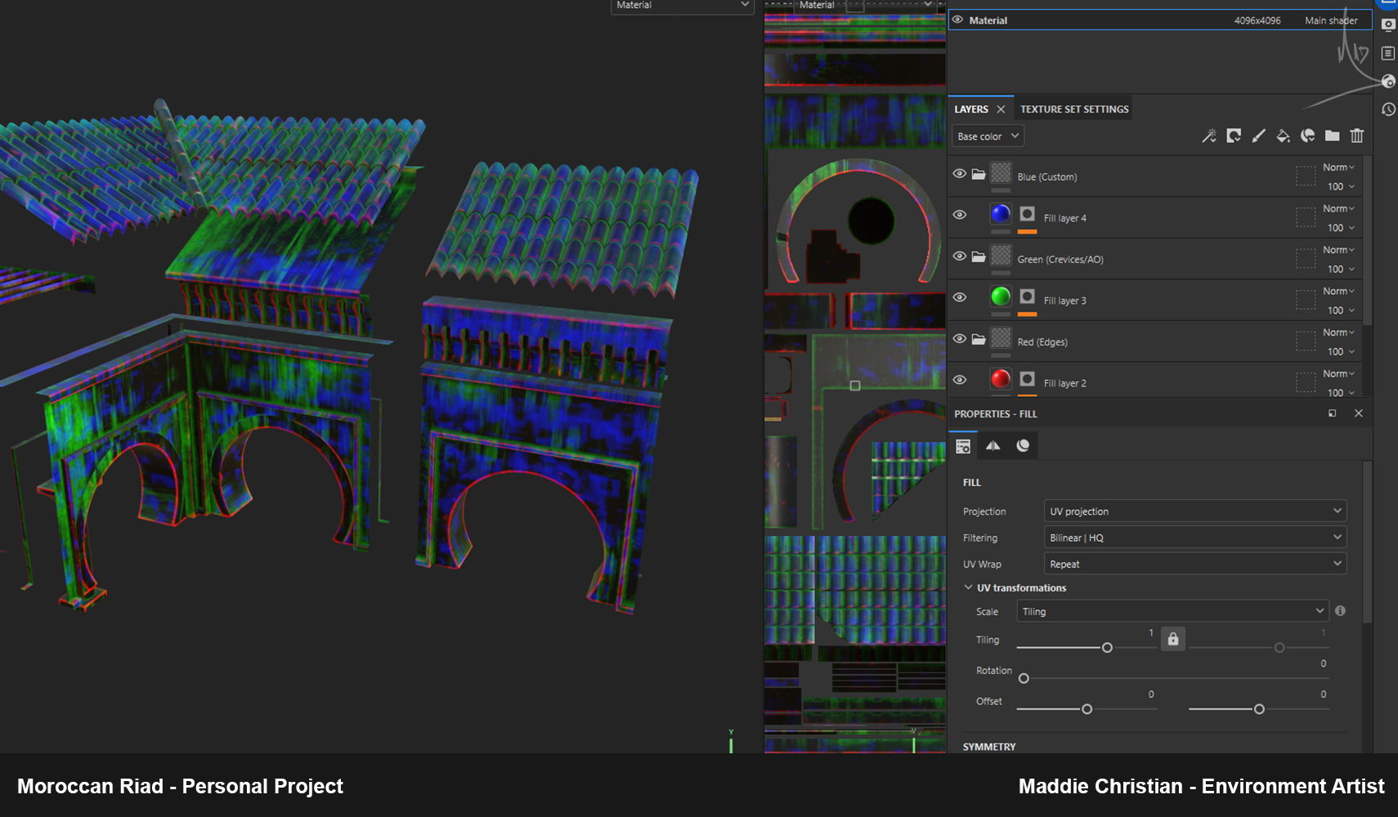Create a new layer folder

[1333, 136]
